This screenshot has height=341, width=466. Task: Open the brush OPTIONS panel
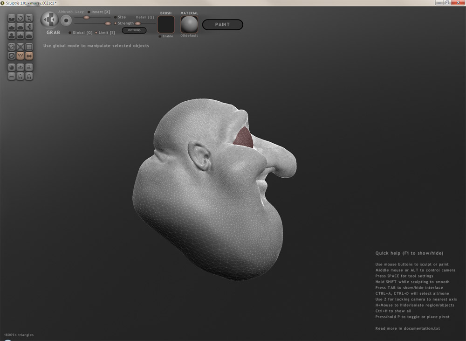coord(134,30)
